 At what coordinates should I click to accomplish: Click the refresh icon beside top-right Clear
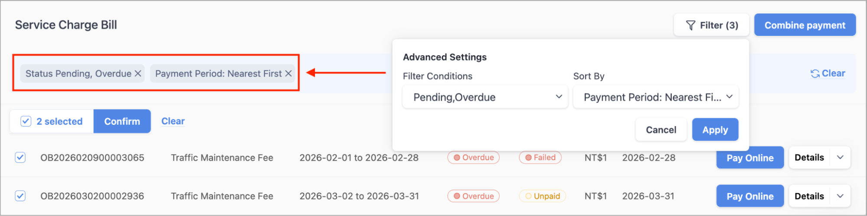coord(815,74)
